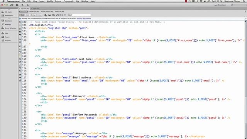Click the application bar search field
Viewport: 247px width, 139px height.
pyautogui.click(x=239, y=5)
